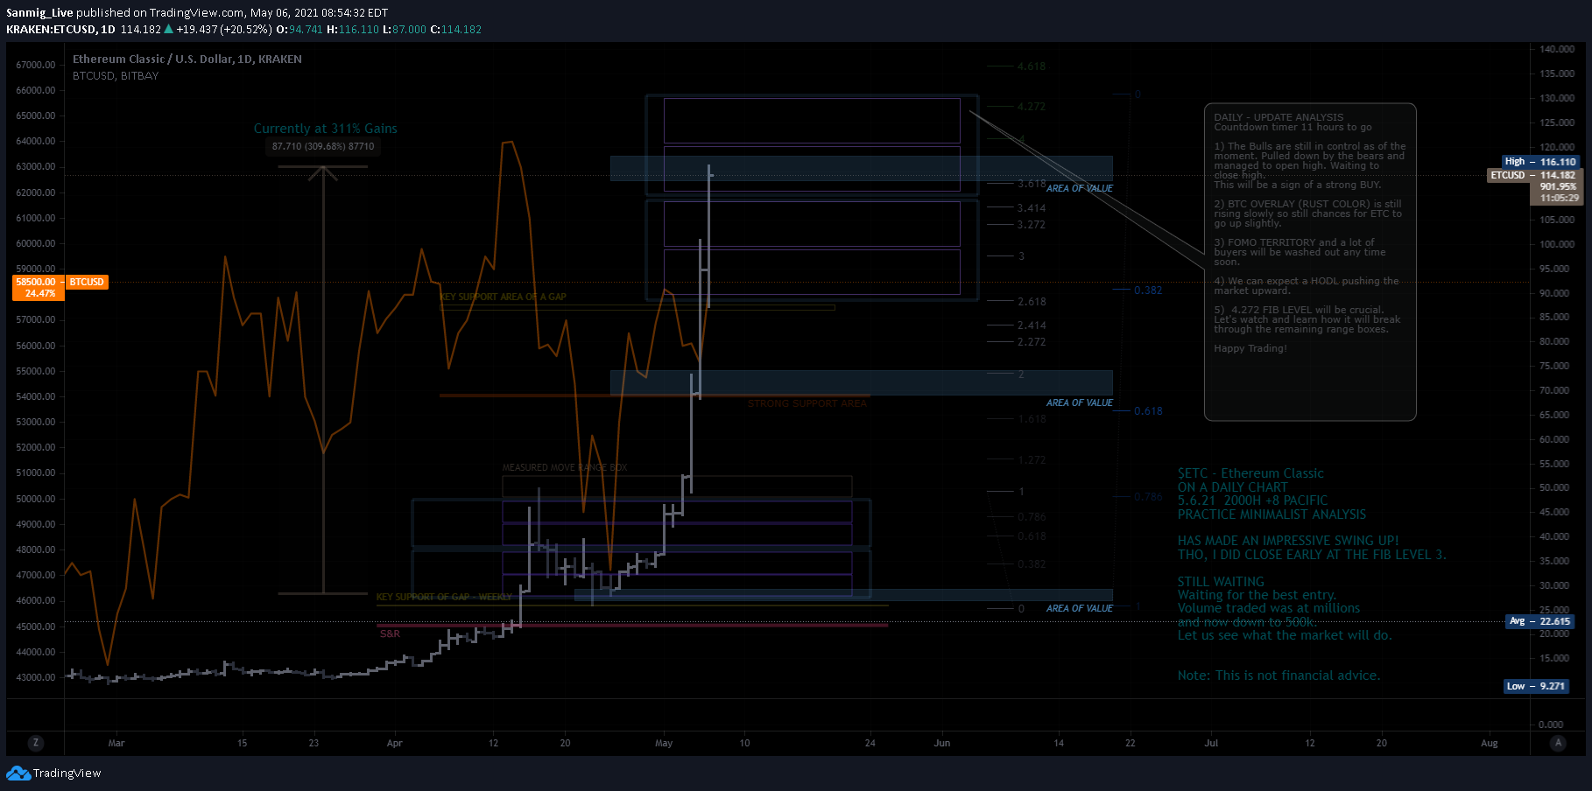Click the AREA OF VALUE label near 3.618
Viewport: 1592px width, 791px height.
pyautogui.click(x=1080, y=188)
